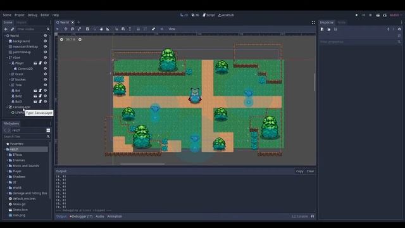Expand the Grass node
Image resolution: width=405 pixels, height=228 pixels.
(x=10, y=74)
